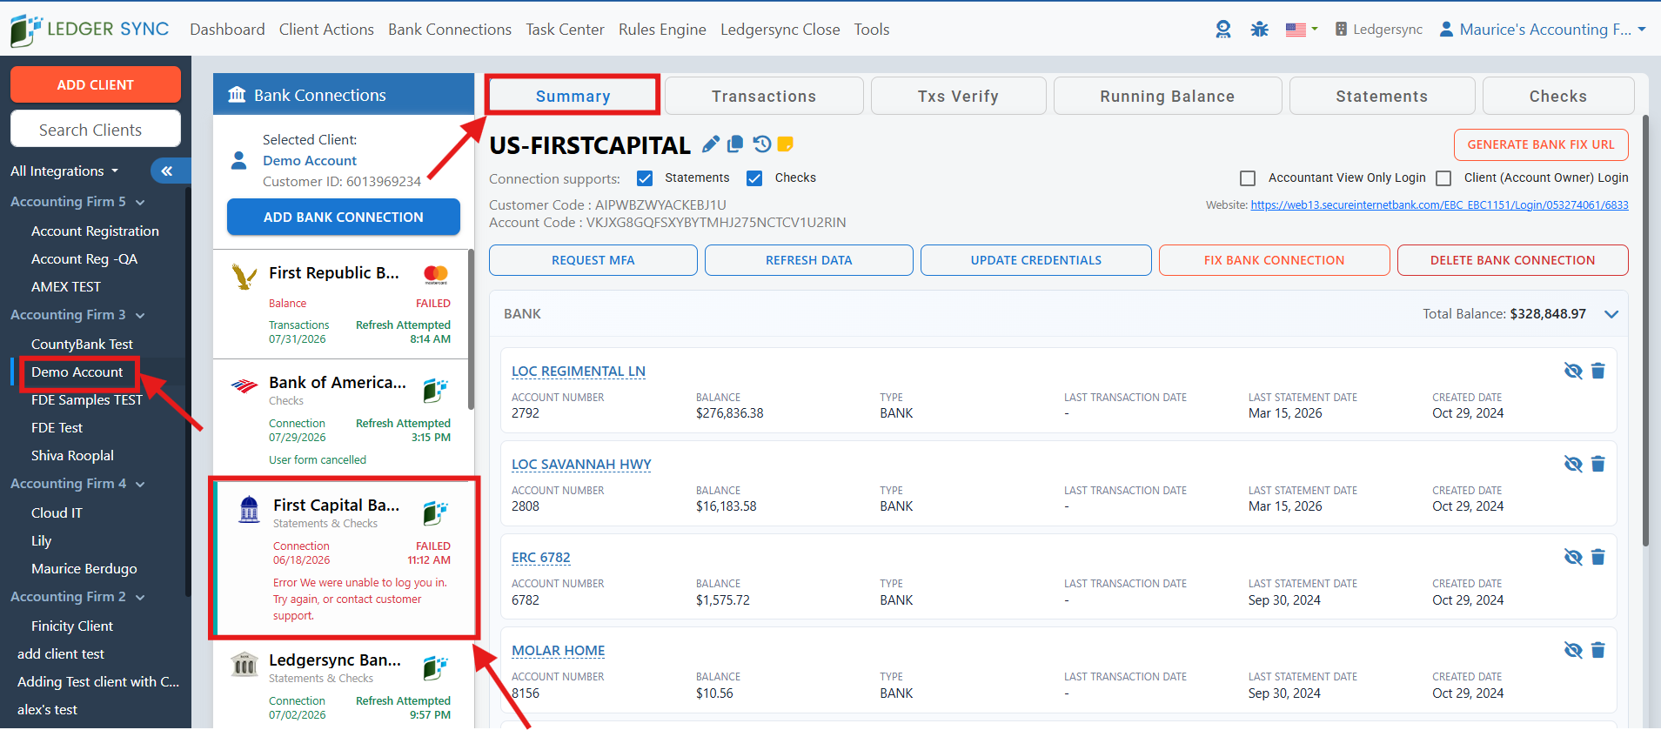Image resolution: width=1661 pixels, height=730 pixels.
Task: Collapse the BANK section using Total Balance chevron
Action: [1611, 314]
